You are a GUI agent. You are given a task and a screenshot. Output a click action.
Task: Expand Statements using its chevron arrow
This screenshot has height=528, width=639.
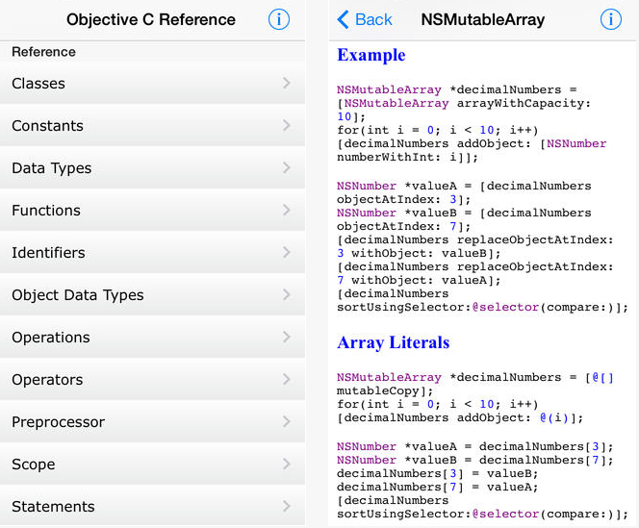coord(287,507)
